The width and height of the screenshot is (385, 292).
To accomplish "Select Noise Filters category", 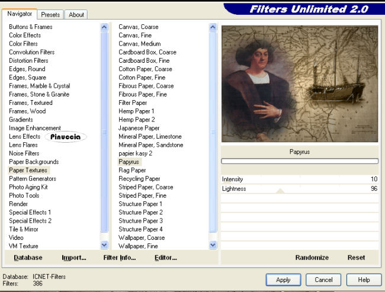I will (24, 153).
